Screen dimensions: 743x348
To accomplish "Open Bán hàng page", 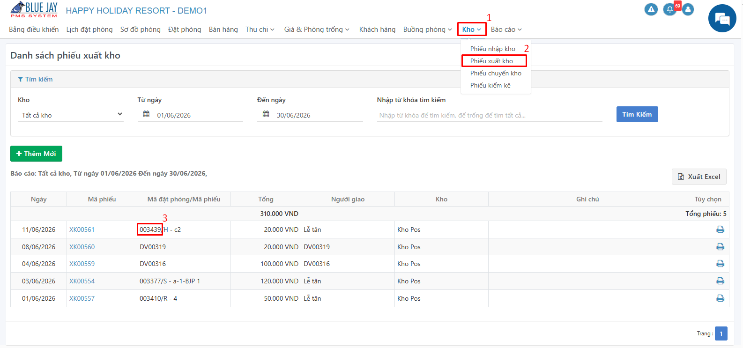I will point(223,30).
